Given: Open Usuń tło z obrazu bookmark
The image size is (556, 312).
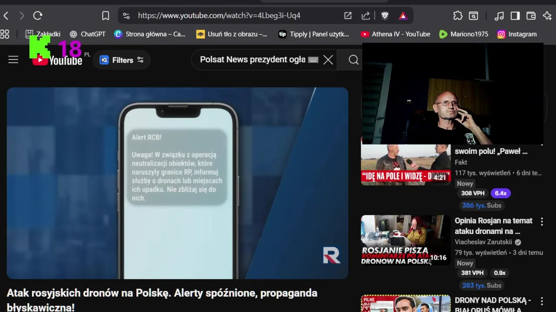Looking at the screenshot, I should tap(232, 34).
